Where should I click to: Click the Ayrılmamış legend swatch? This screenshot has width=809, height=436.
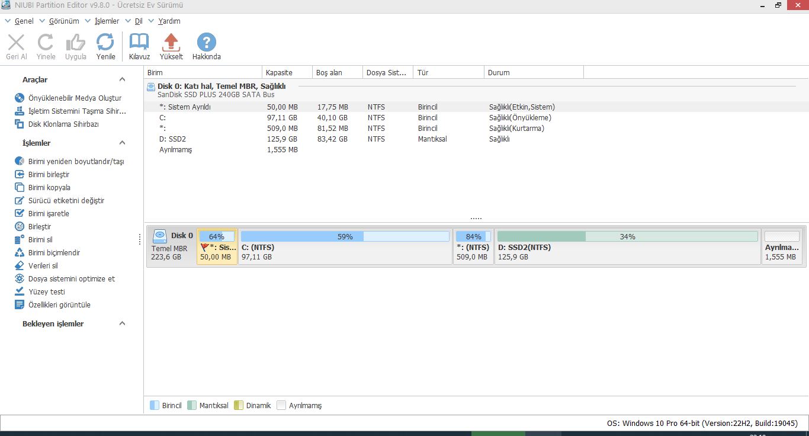click(281, 405)
